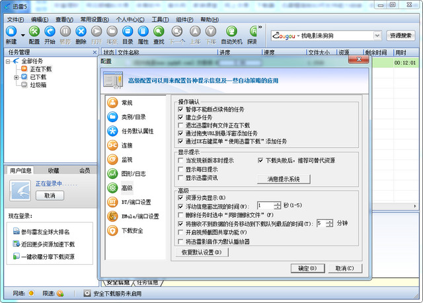Toggle 下载失败后，推荐可替代资源 checkbox
The height and width of the screenshot is (303, 423).
(x=260, y=160)
